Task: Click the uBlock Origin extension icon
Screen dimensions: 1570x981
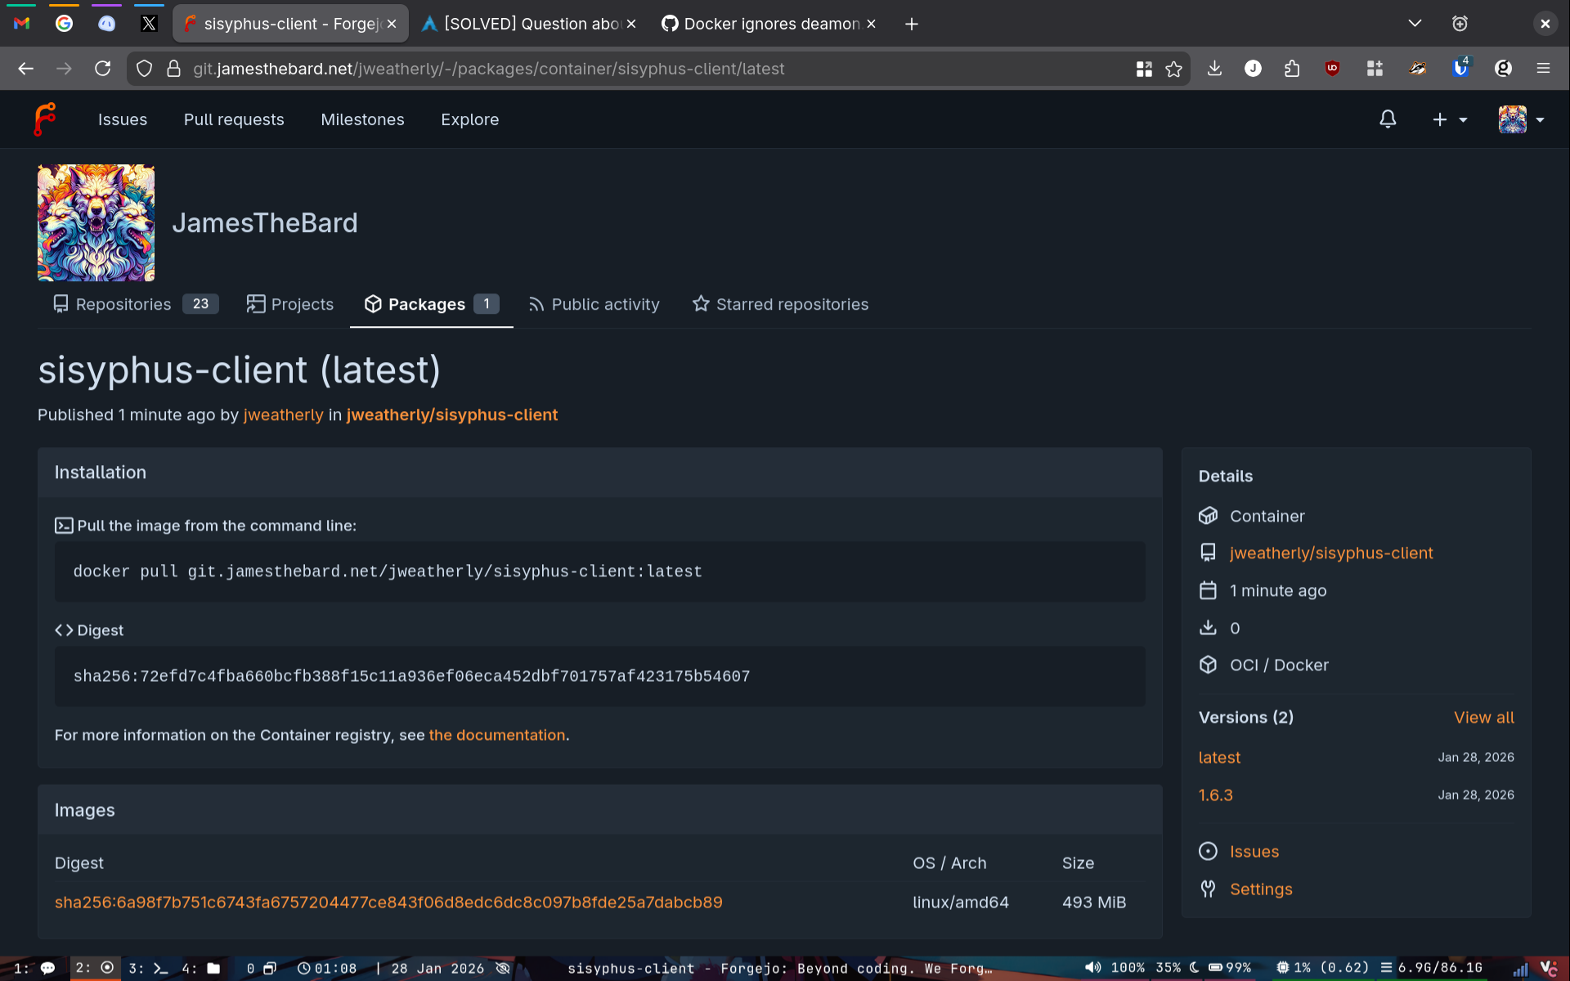Action: [x=1332, y=69]
